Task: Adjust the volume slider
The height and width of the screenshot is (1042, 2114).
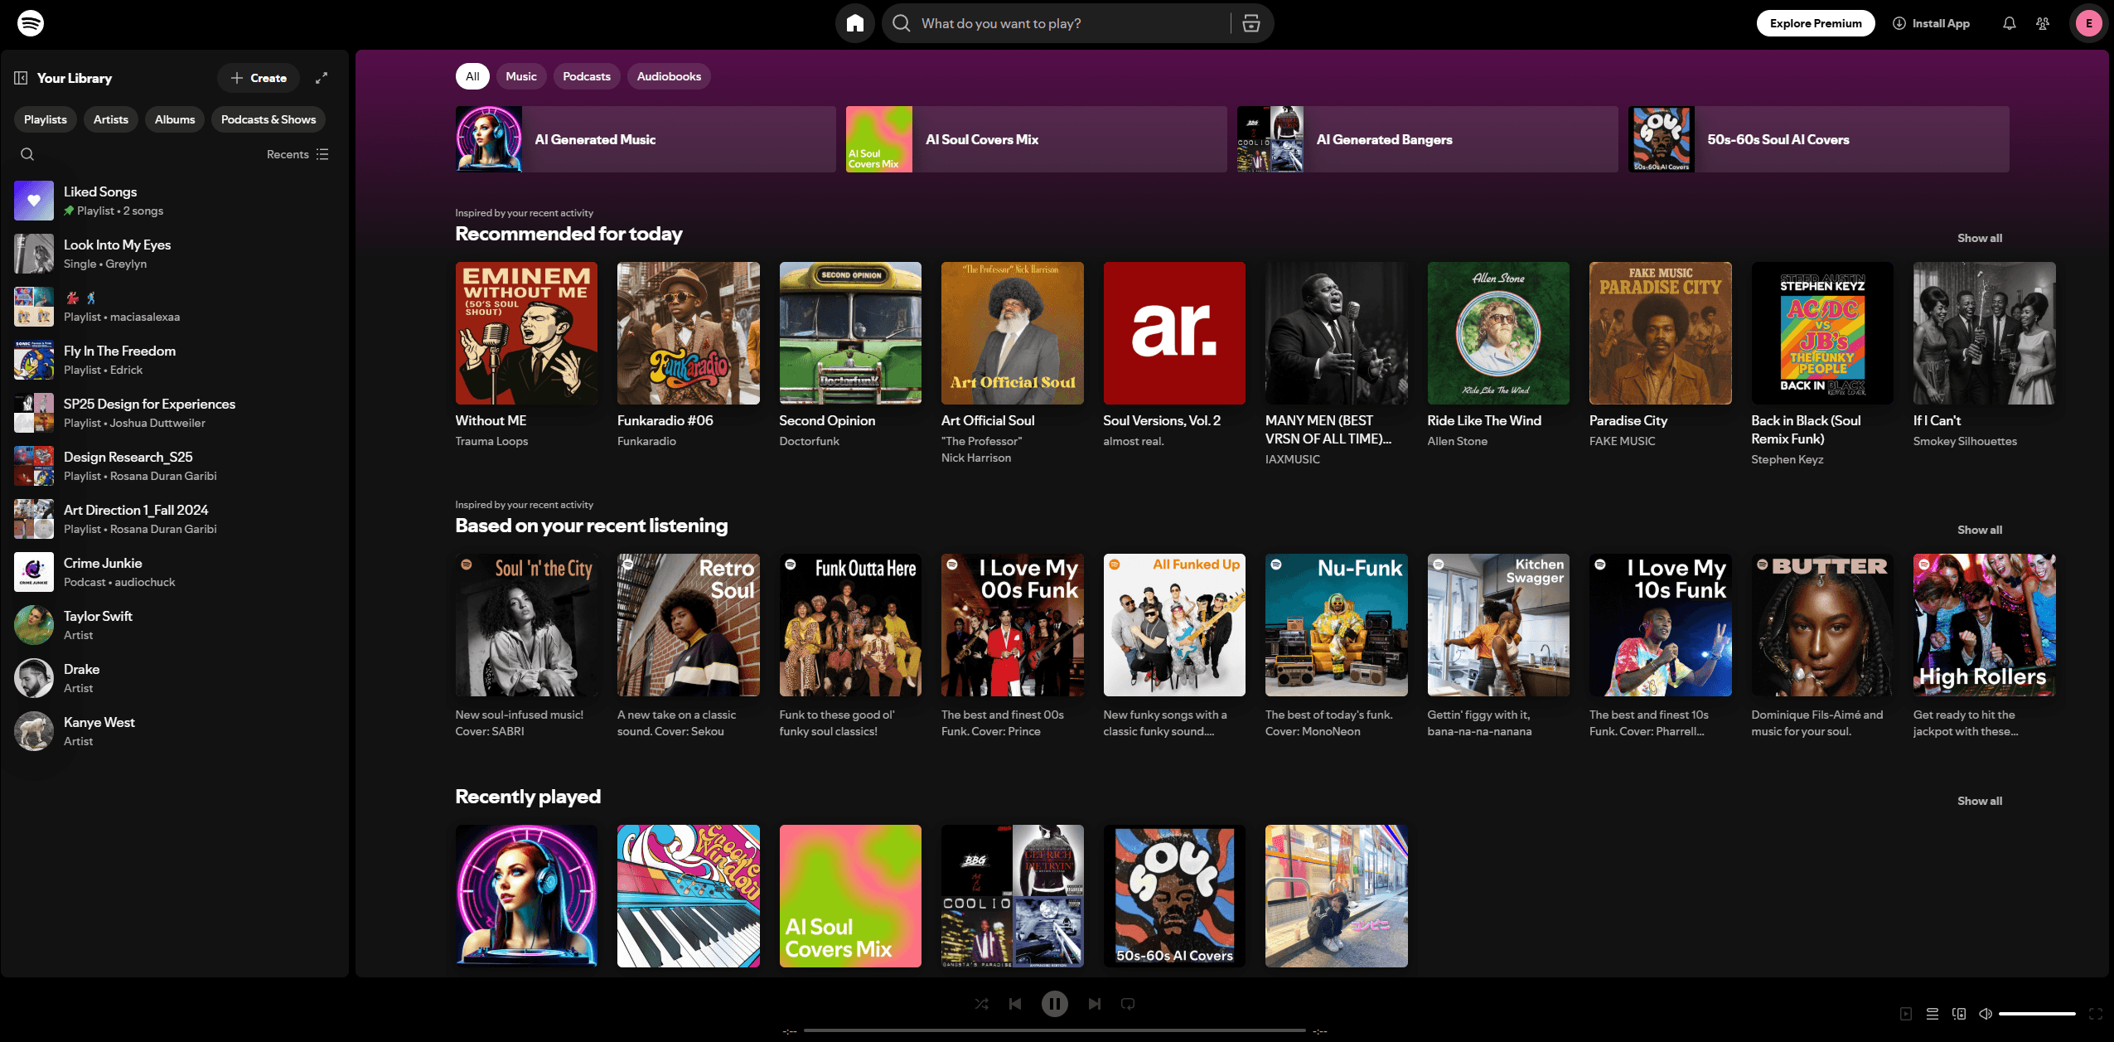Action: [2036, 1014]
